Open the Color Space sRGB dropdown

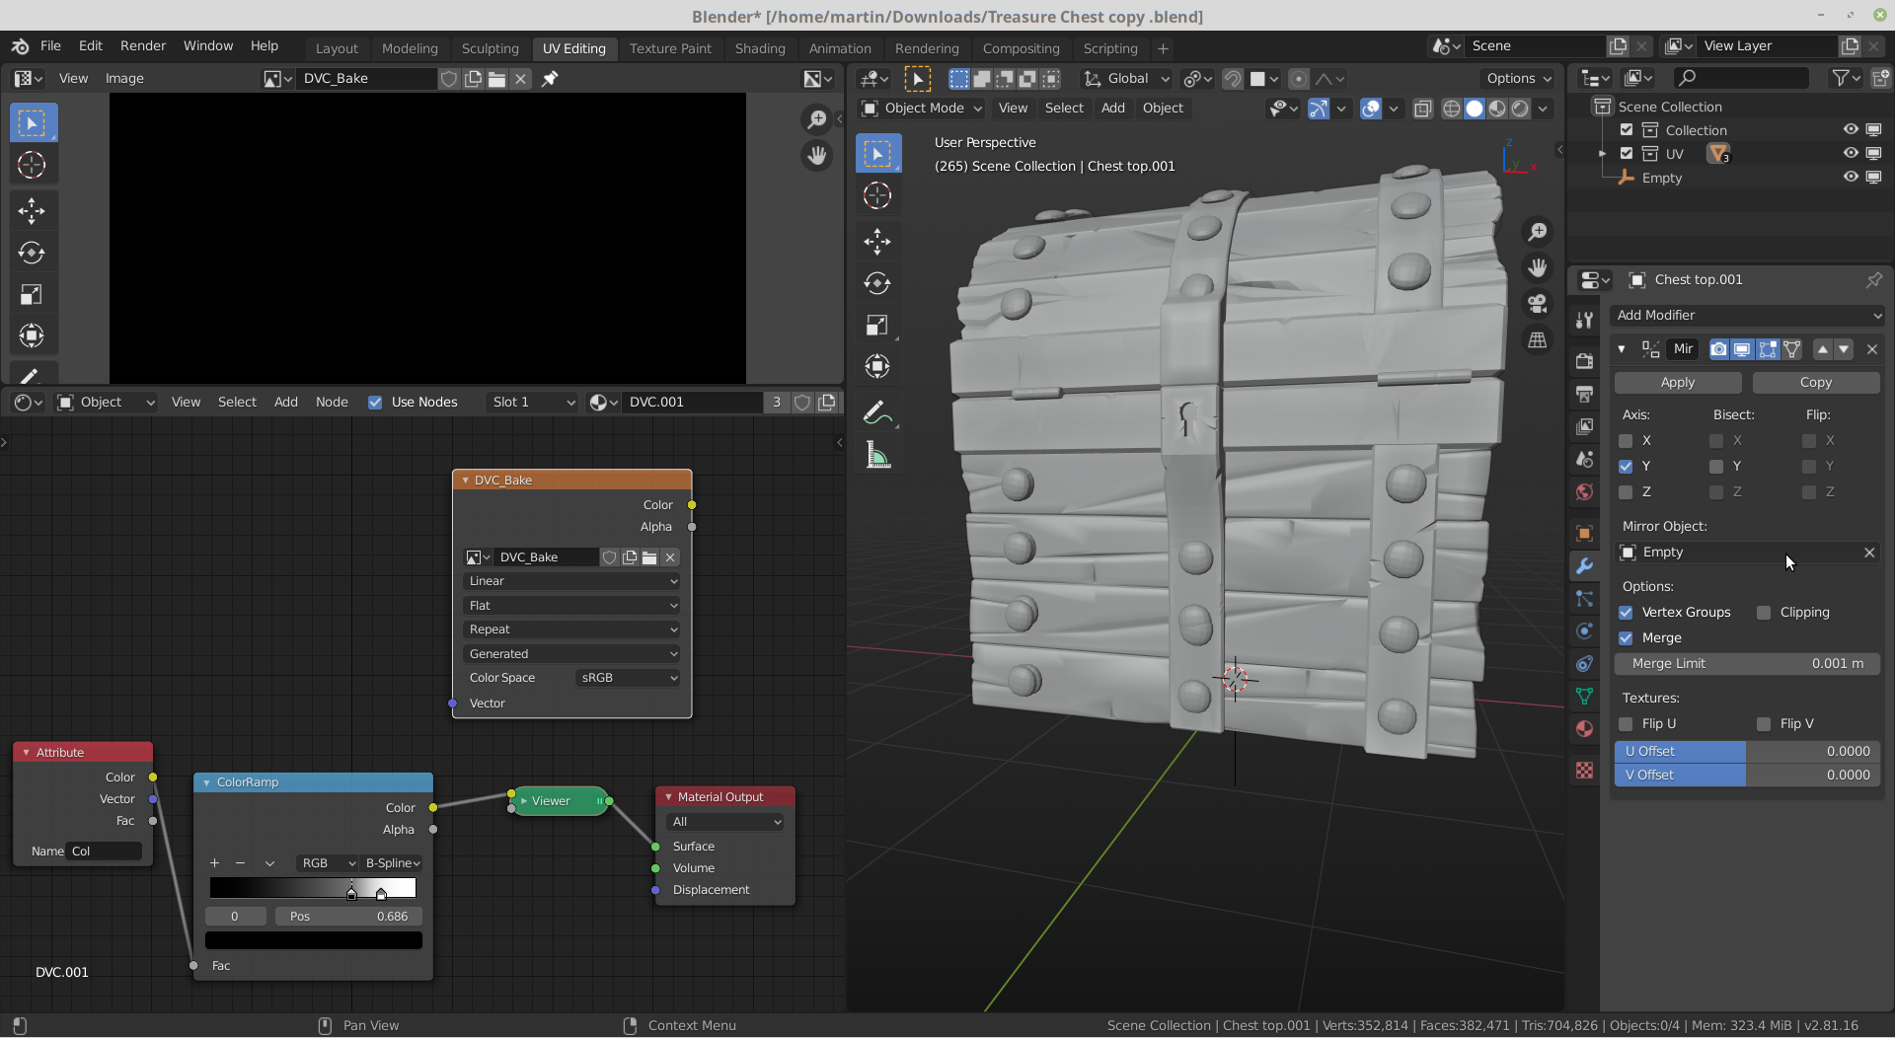click(628, 678)
